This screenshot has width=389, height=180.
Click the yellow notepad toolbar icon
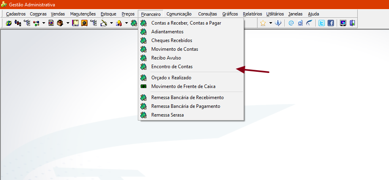click(75, 23)
